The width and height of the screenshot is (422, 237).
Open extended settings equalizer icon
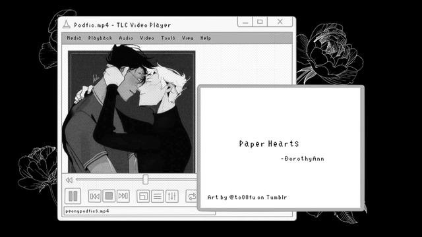(171, 196)
